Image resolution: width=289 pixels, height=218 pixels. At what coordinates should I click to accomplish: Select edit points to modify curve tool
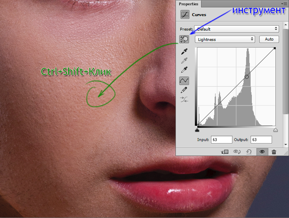click(x=184, y=81)
